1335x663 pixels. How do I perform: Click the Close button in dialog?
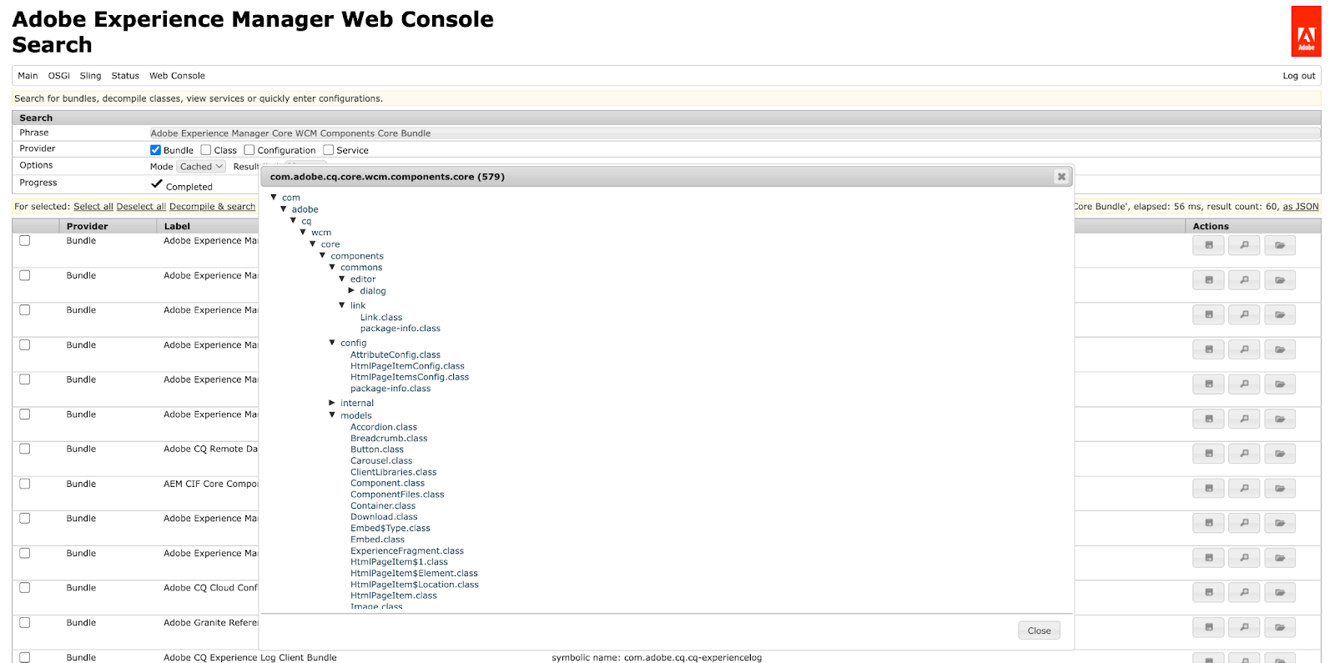click(x=1039, y=630)
